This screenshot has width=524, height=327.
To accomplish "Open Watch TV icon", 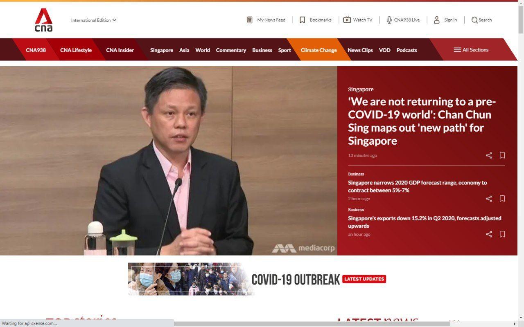I will coord(347,20).
